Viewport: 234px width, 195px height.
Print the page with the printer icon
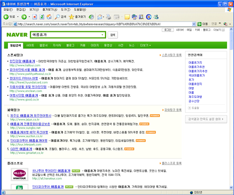109,17
